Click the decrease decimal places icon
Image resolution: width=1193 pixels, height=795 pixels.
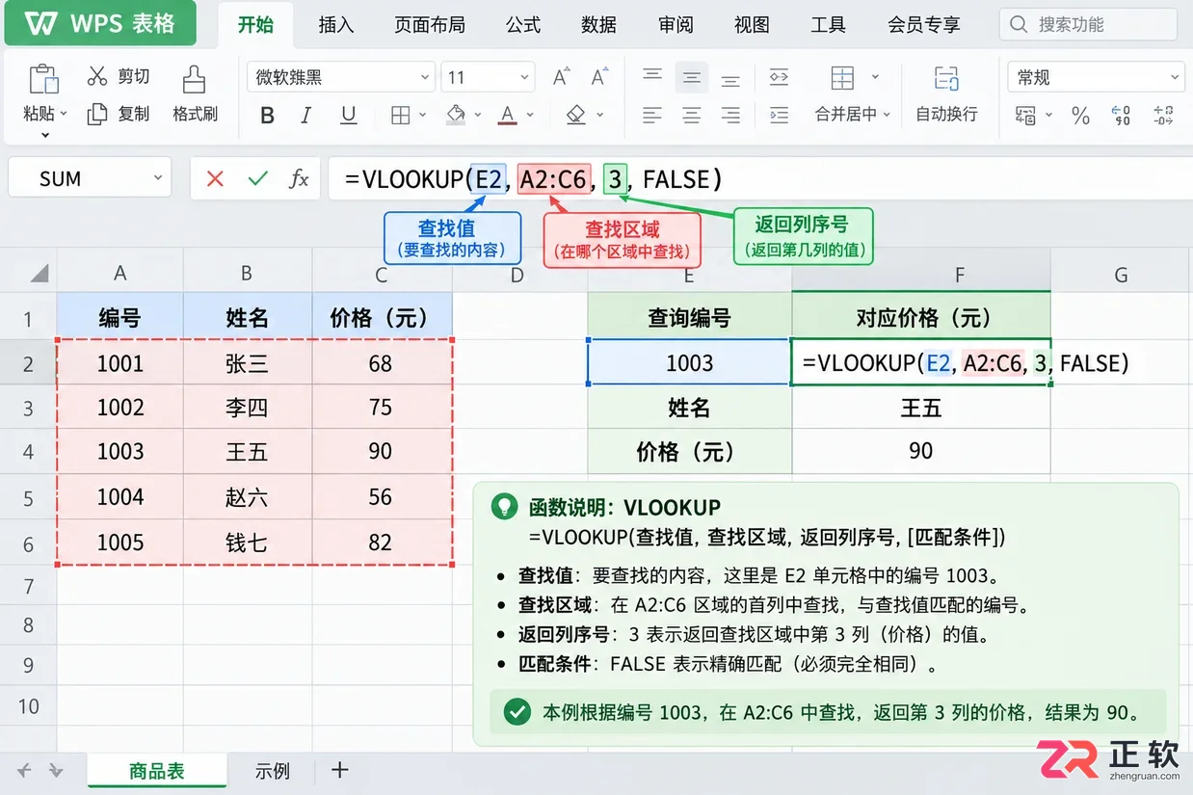(x=1163, y=116)
